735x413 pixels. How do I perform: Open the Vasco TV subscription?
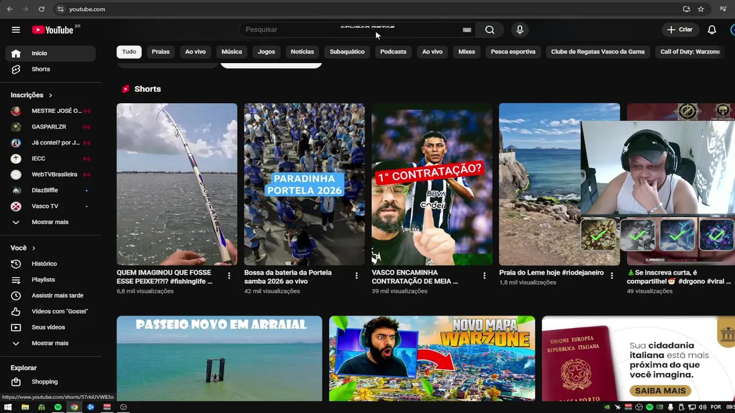(x=51, y=206)
